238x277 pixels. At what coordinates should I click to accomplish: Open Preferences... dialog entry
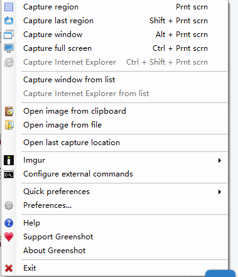[115, 205]
